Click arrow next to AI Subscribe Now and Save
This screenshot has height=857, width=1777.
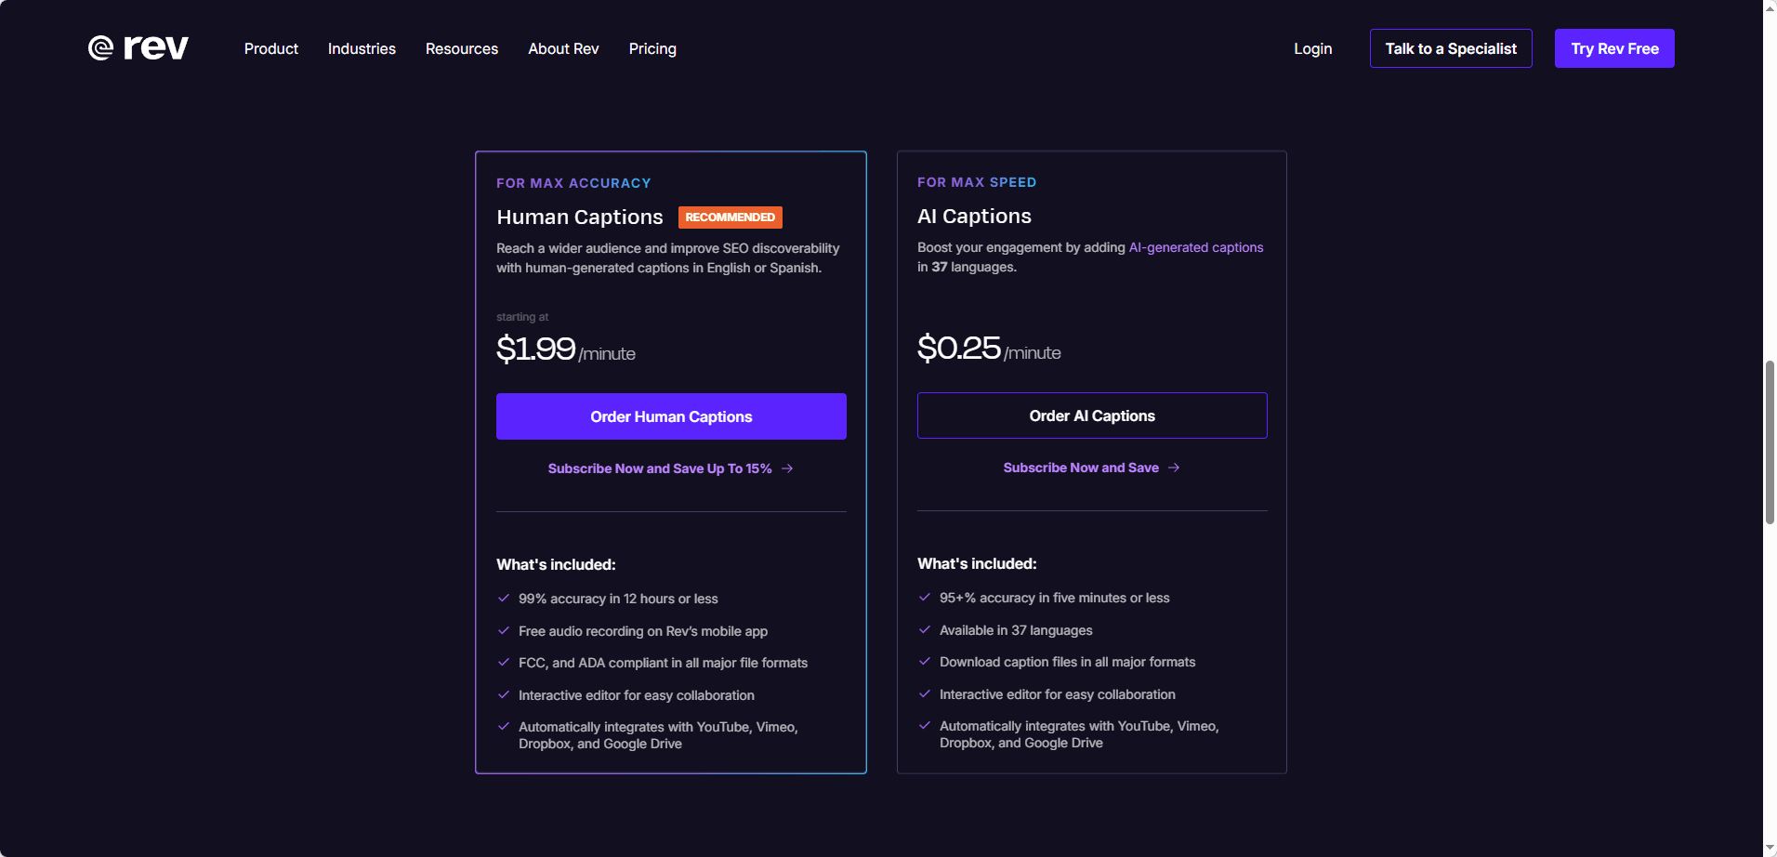[1174, 468]
